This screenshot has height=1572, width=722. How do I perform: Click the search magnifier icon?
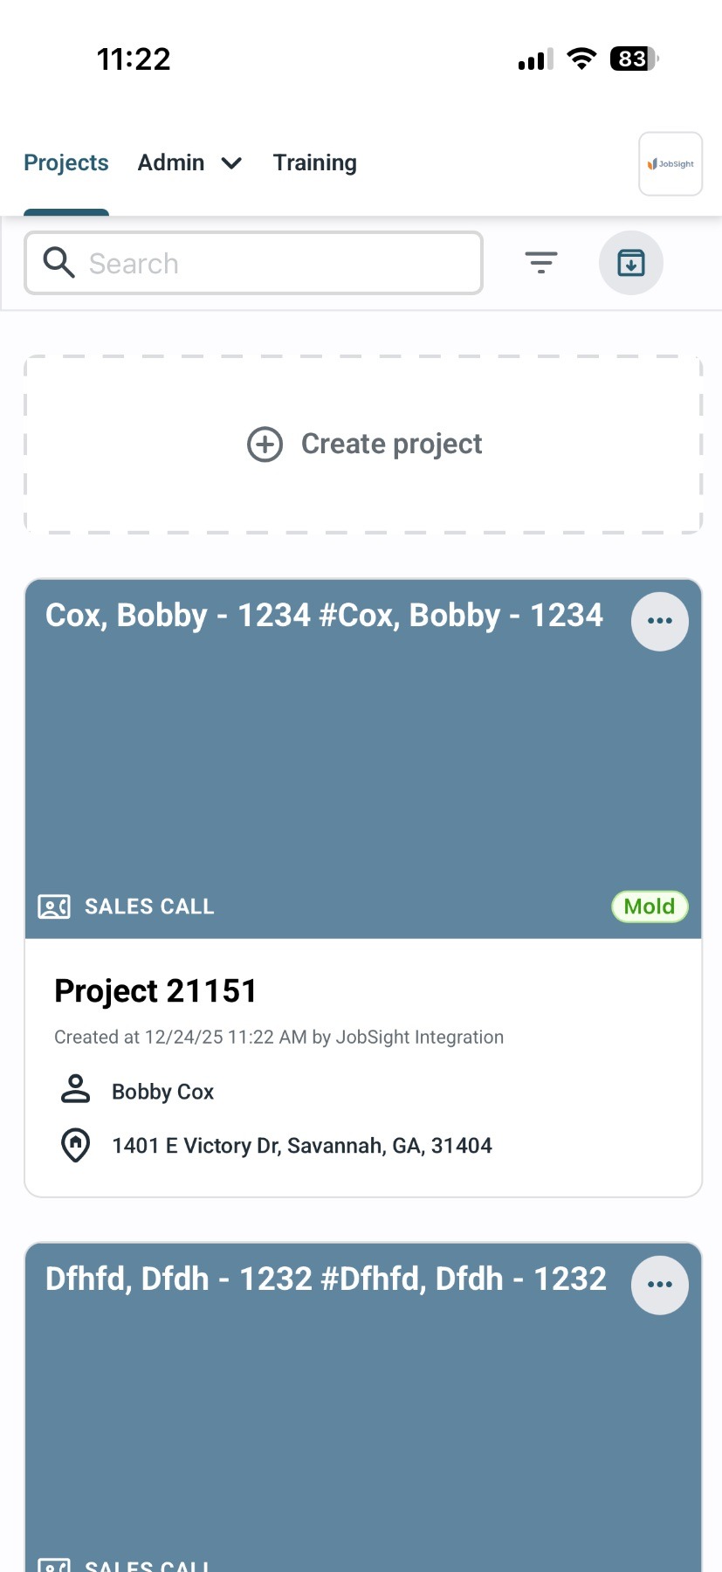pyautogui.click(x=58, y=263)
